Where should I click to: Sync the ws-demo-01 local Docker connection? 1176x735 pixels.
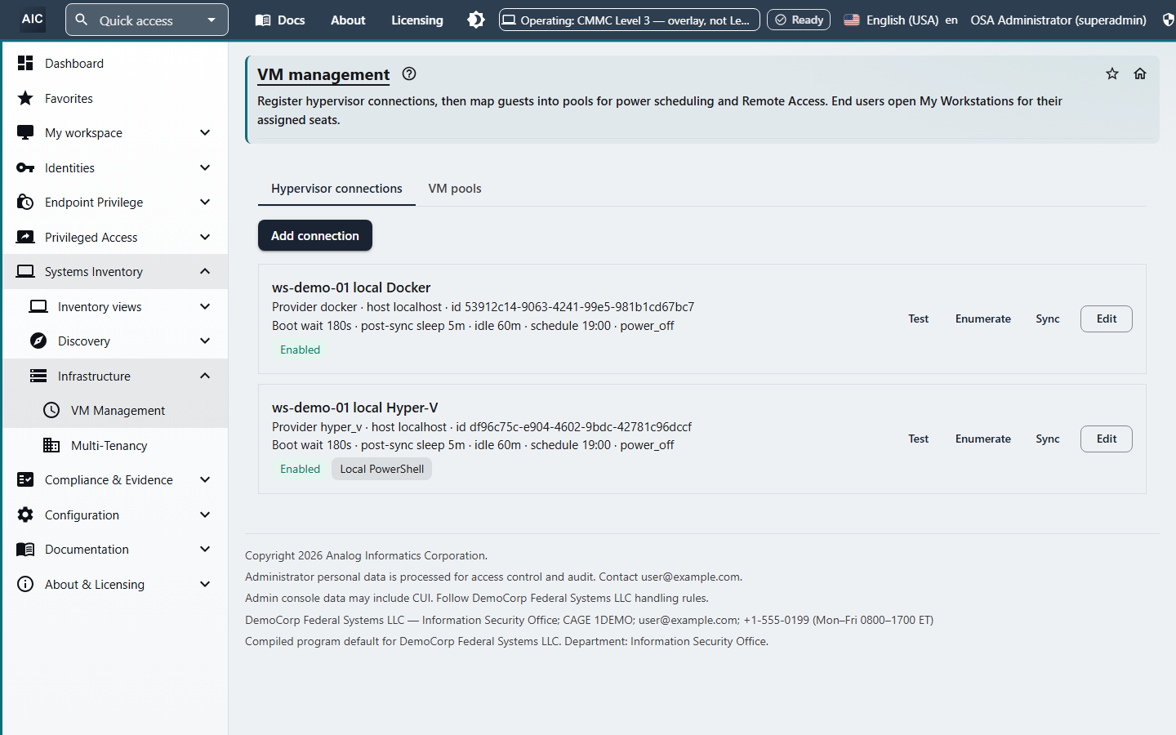[1048, 318]
